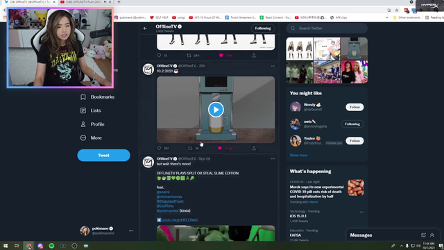The height and width of the screenshot is (250, 444).
Task: Click Show more under You might like
Action: 298,156
